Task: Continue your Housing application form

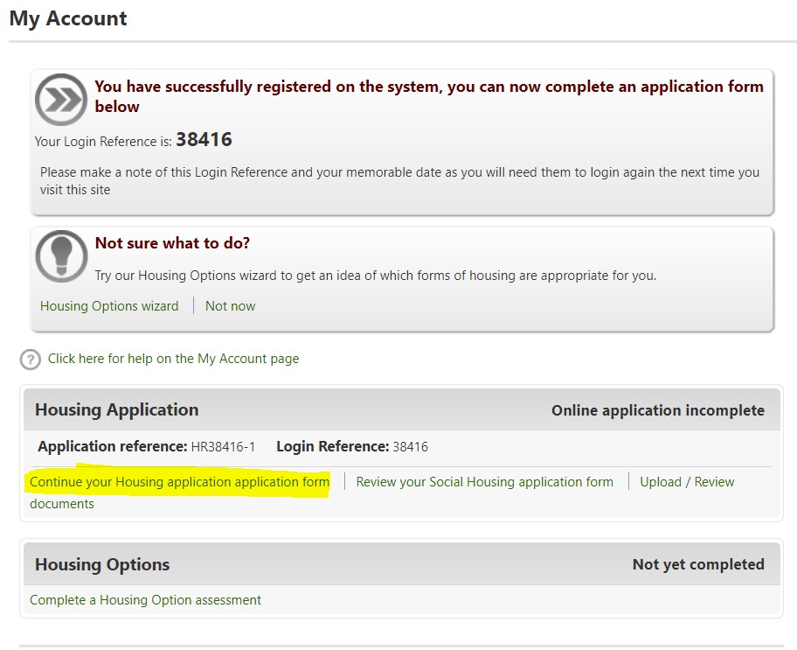Action: (x=180, y=482)
